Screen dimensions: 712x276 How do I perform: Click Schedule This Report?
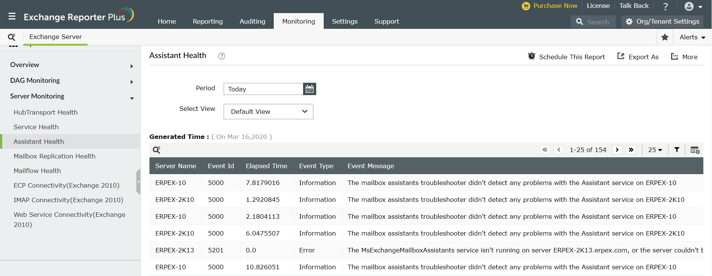tap(566, 57)
